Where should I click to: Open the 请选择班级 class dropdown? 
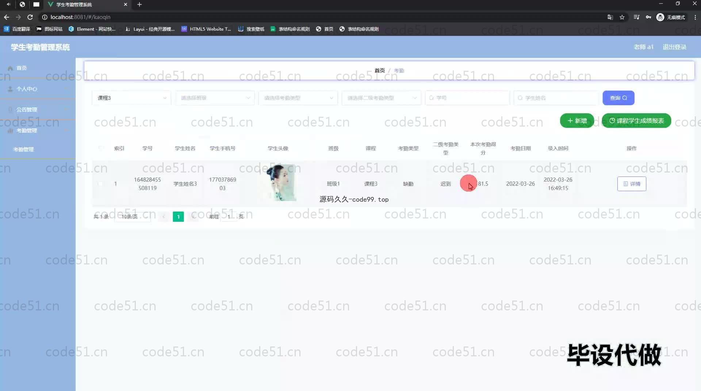pos(215,98)
